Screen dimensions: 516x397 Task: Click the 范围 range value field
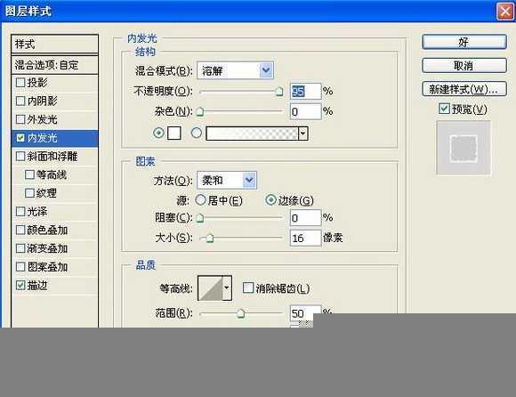(x=305, y=313)
